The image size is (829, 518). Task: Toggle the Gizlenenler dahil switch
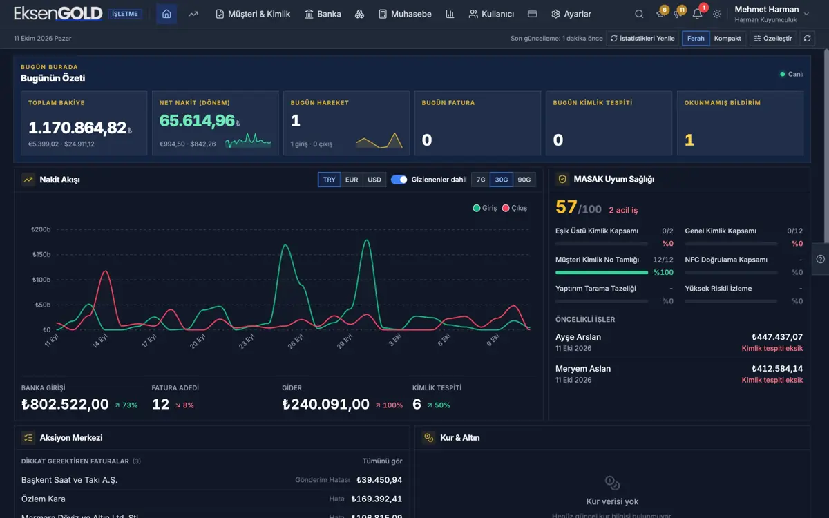399,180
